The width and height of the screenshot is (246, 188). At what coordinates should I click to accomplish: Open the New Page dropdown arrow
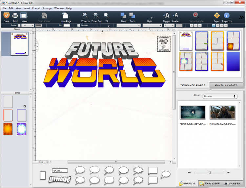pos(69,16)
